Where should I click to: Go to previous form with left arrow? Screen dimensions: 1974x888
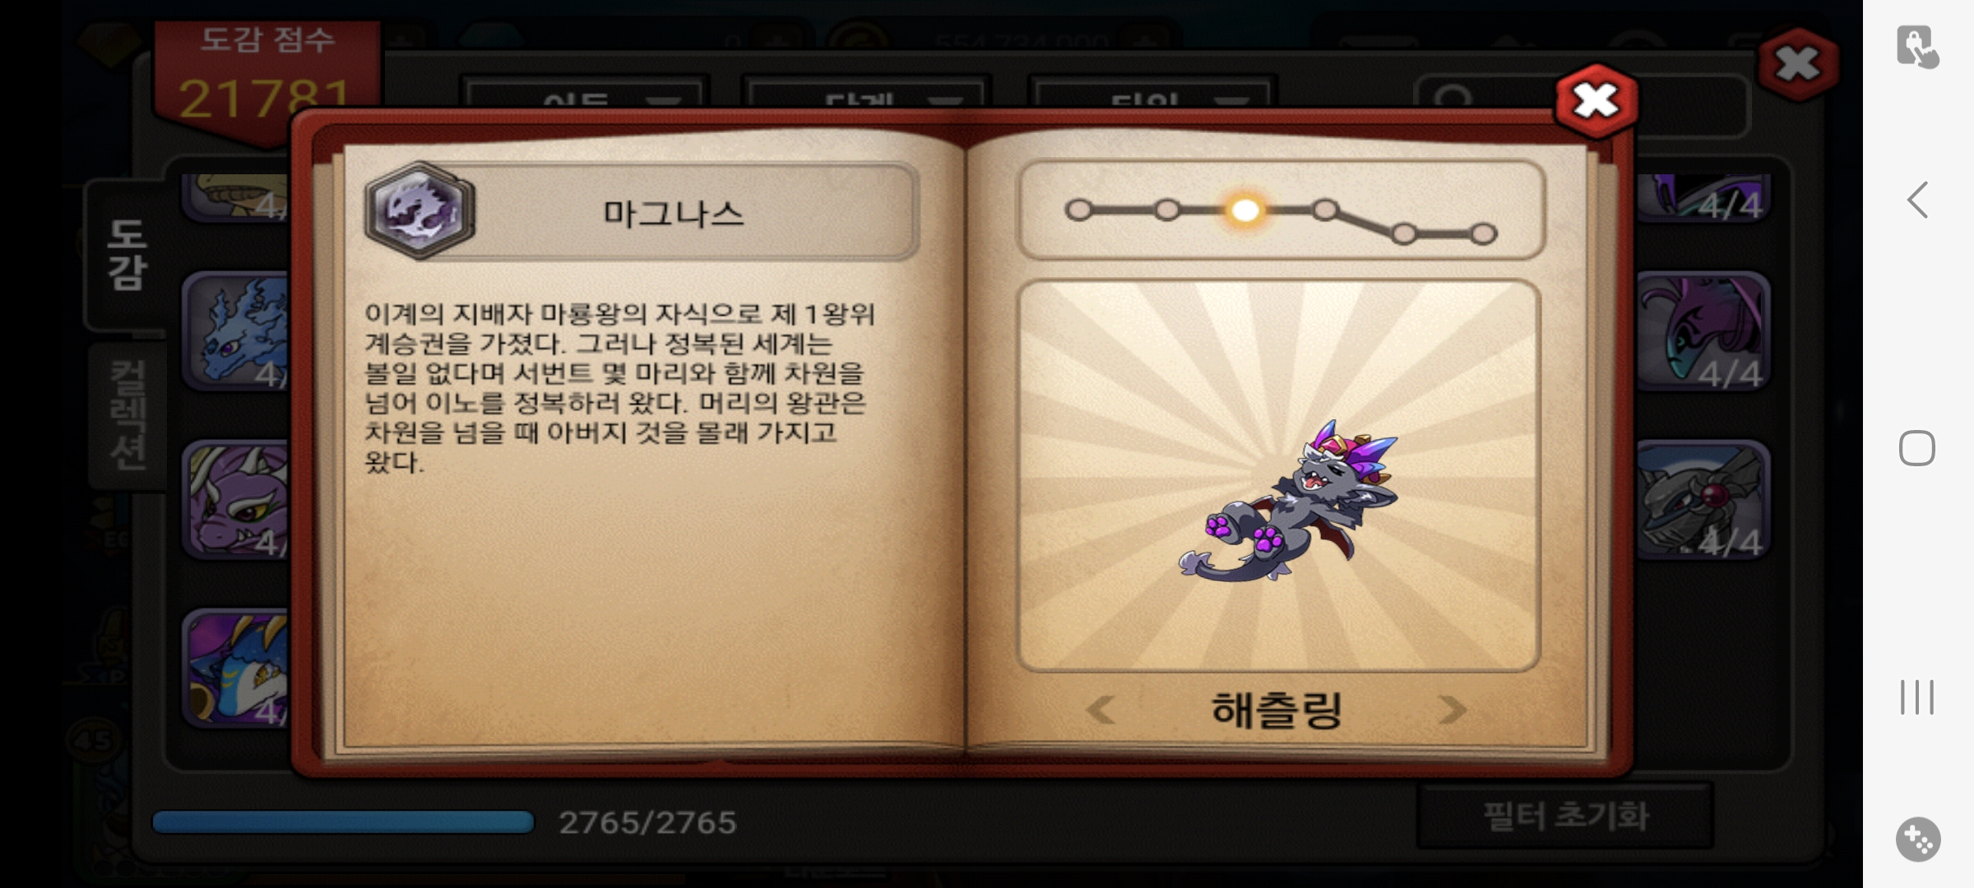coord(1100,709)
